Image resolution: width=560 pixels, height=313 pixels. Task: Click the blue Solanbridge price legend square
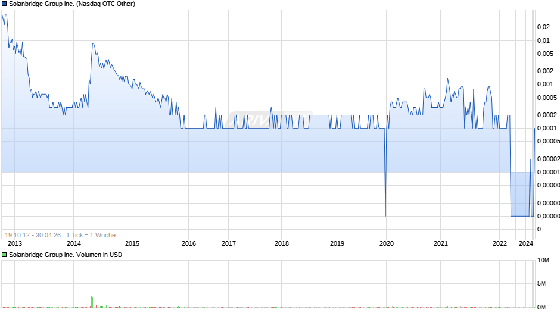click(4, 4)
